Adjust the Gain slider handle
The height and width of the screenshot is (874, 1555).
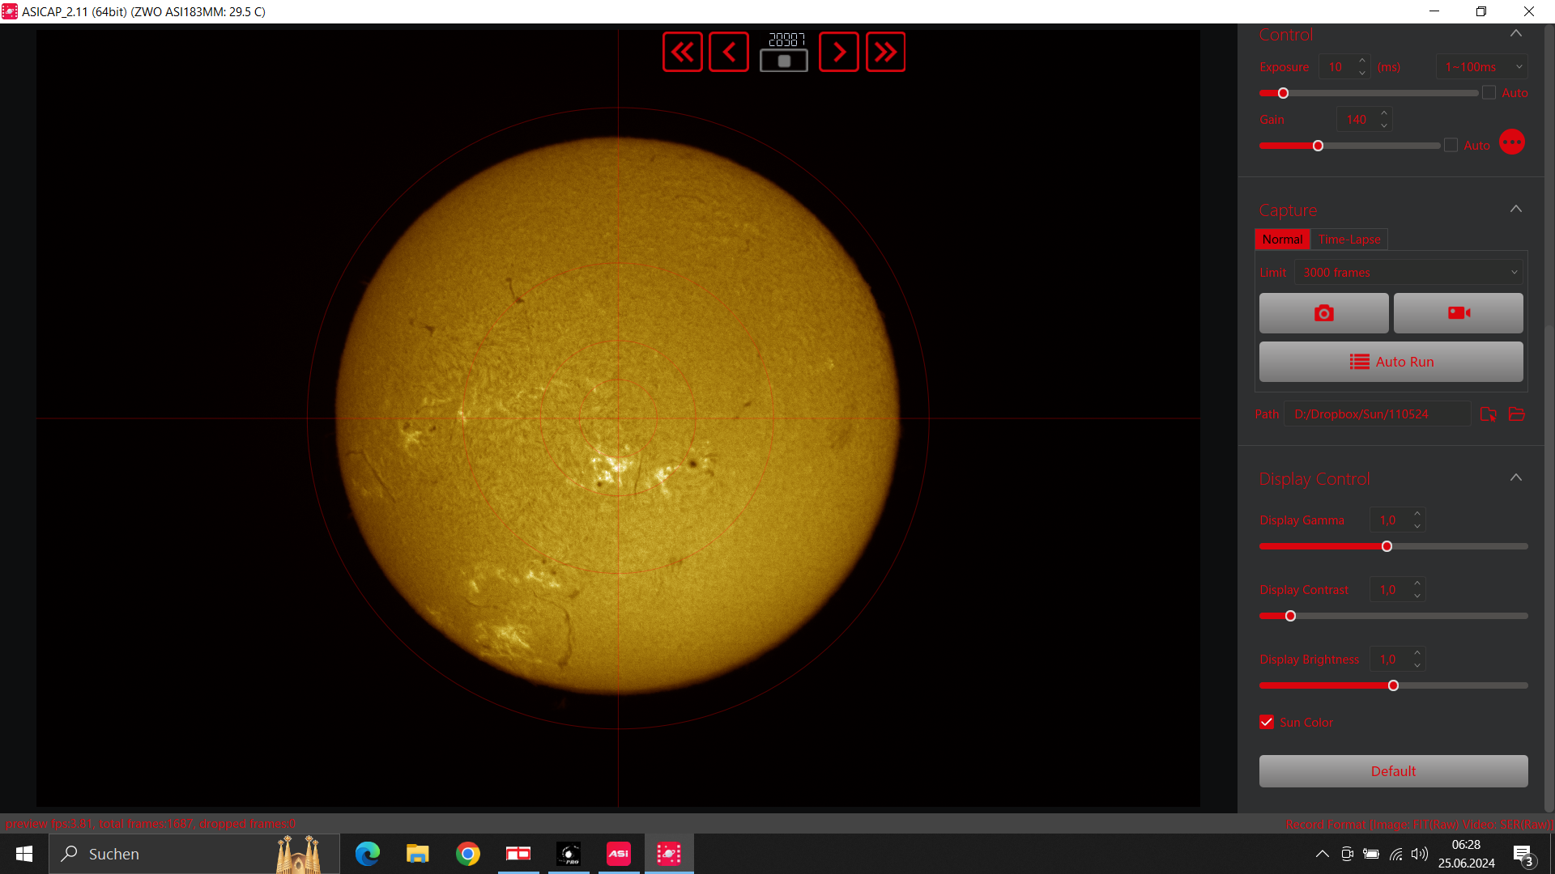click(x=1318, y=146)
